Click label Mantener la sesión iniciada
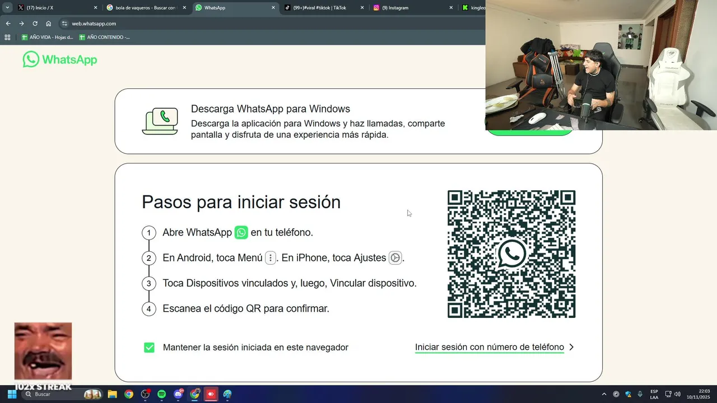 pos(255,347)
